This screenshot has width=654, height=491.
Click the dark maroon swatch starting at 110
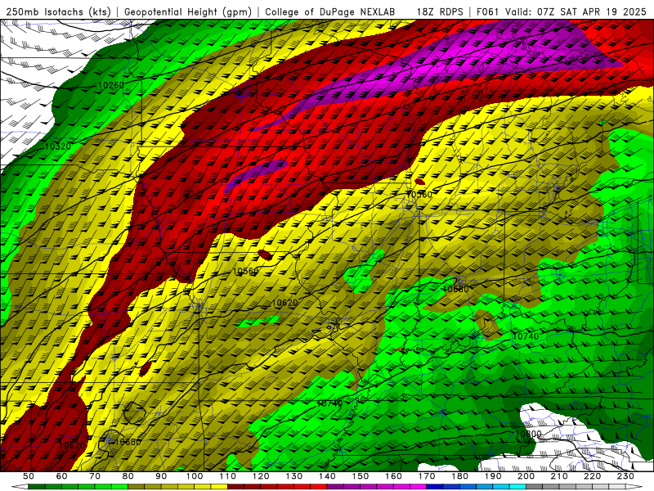tap(235, 487)
